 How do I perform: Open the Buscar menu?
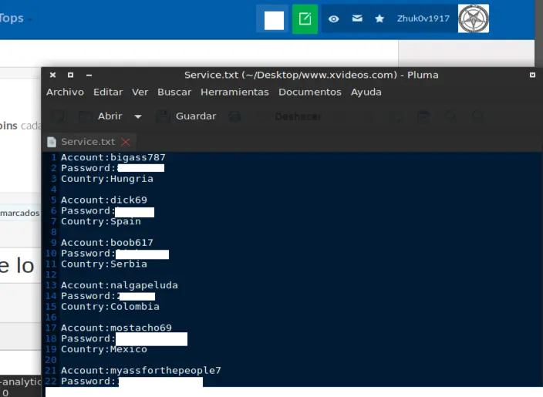(174, 92)
